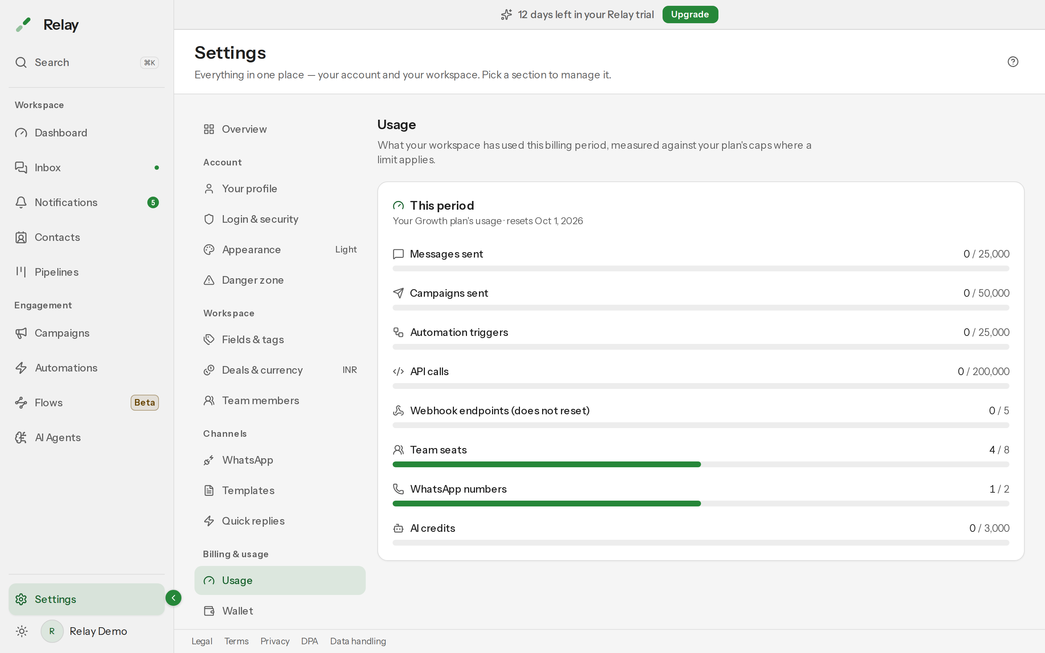Click the Login & security shield icon
1045x653 pixels.
pos(209,219)
